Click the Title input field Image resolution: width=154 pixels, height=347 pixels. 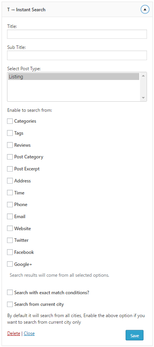tap(77, 34)
